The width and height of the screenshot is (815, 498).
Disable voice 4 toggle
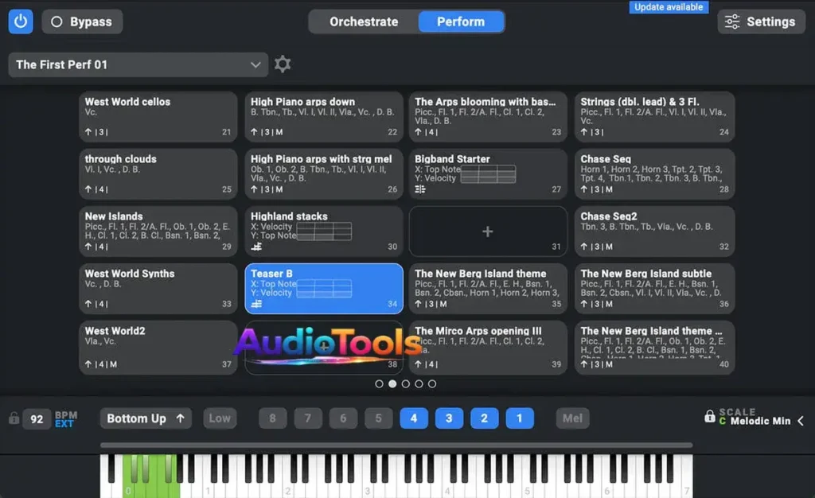pyautogui.click(x=414, y=418)
